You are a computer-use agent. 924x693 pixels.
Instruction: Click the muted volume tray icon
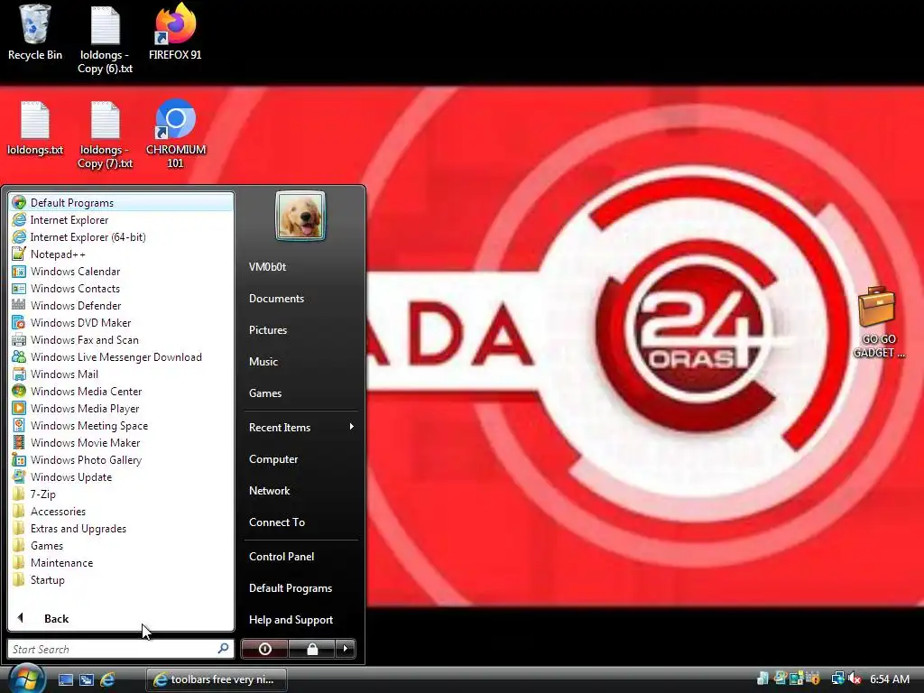click(854, 679)
